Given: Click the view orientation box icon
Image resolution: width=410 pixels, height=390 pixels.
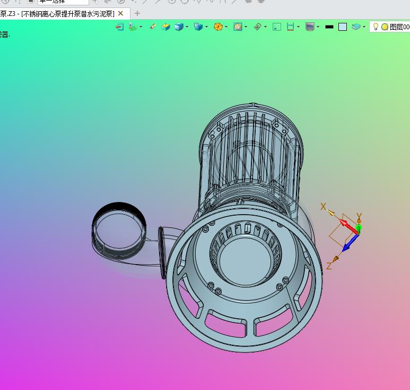Looking at the screenshot, I should pos(198,27).
